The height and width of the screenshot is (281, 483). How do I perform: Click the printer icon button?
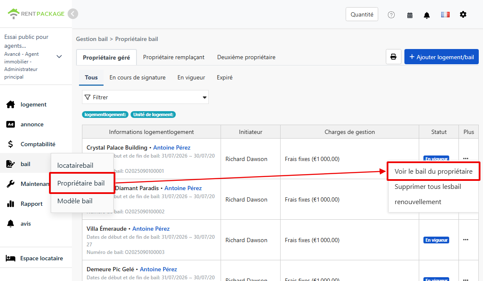pyautogui.click(x=393, y=57)
